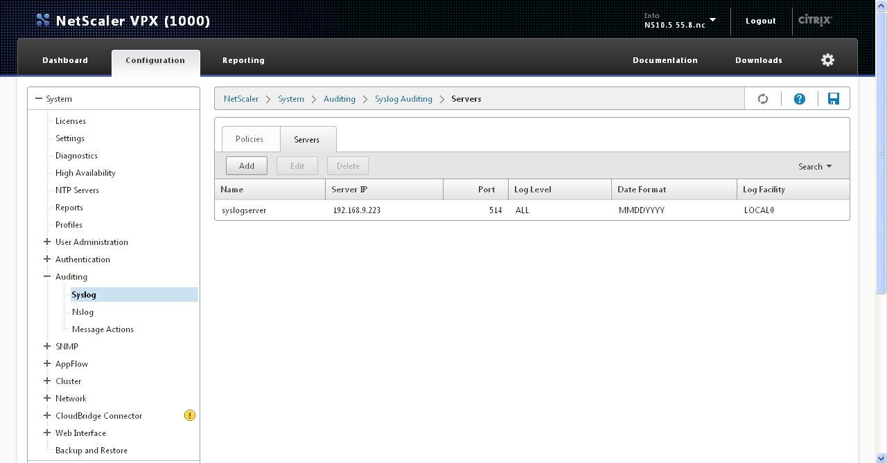Viewport: 887px width, 463px height.
Task: Click the Logout link
Action: 761,21
